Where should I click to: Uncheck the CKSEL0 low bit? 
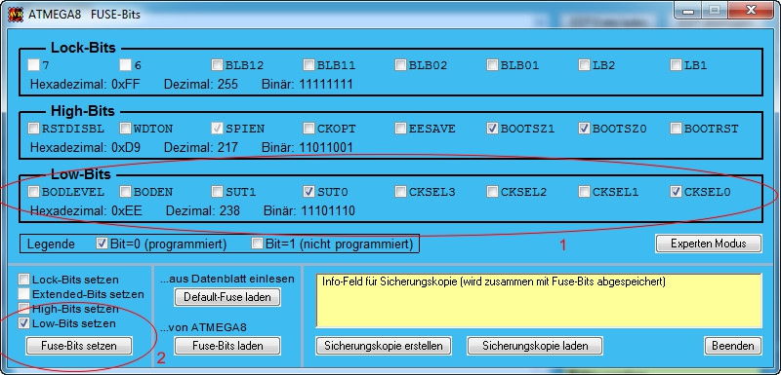pos(676,191)
